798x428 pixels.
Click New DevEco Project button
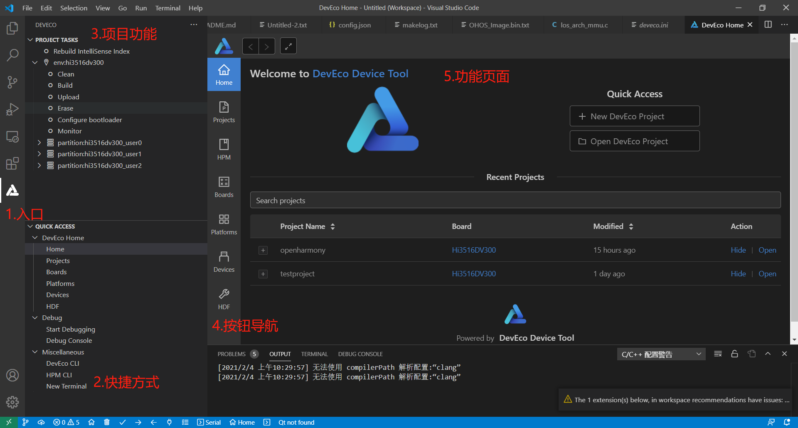635,116
